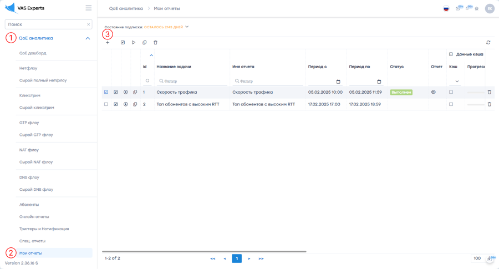Open the notifications bell icon
The image size is (499, 269).
pos(467,8)
